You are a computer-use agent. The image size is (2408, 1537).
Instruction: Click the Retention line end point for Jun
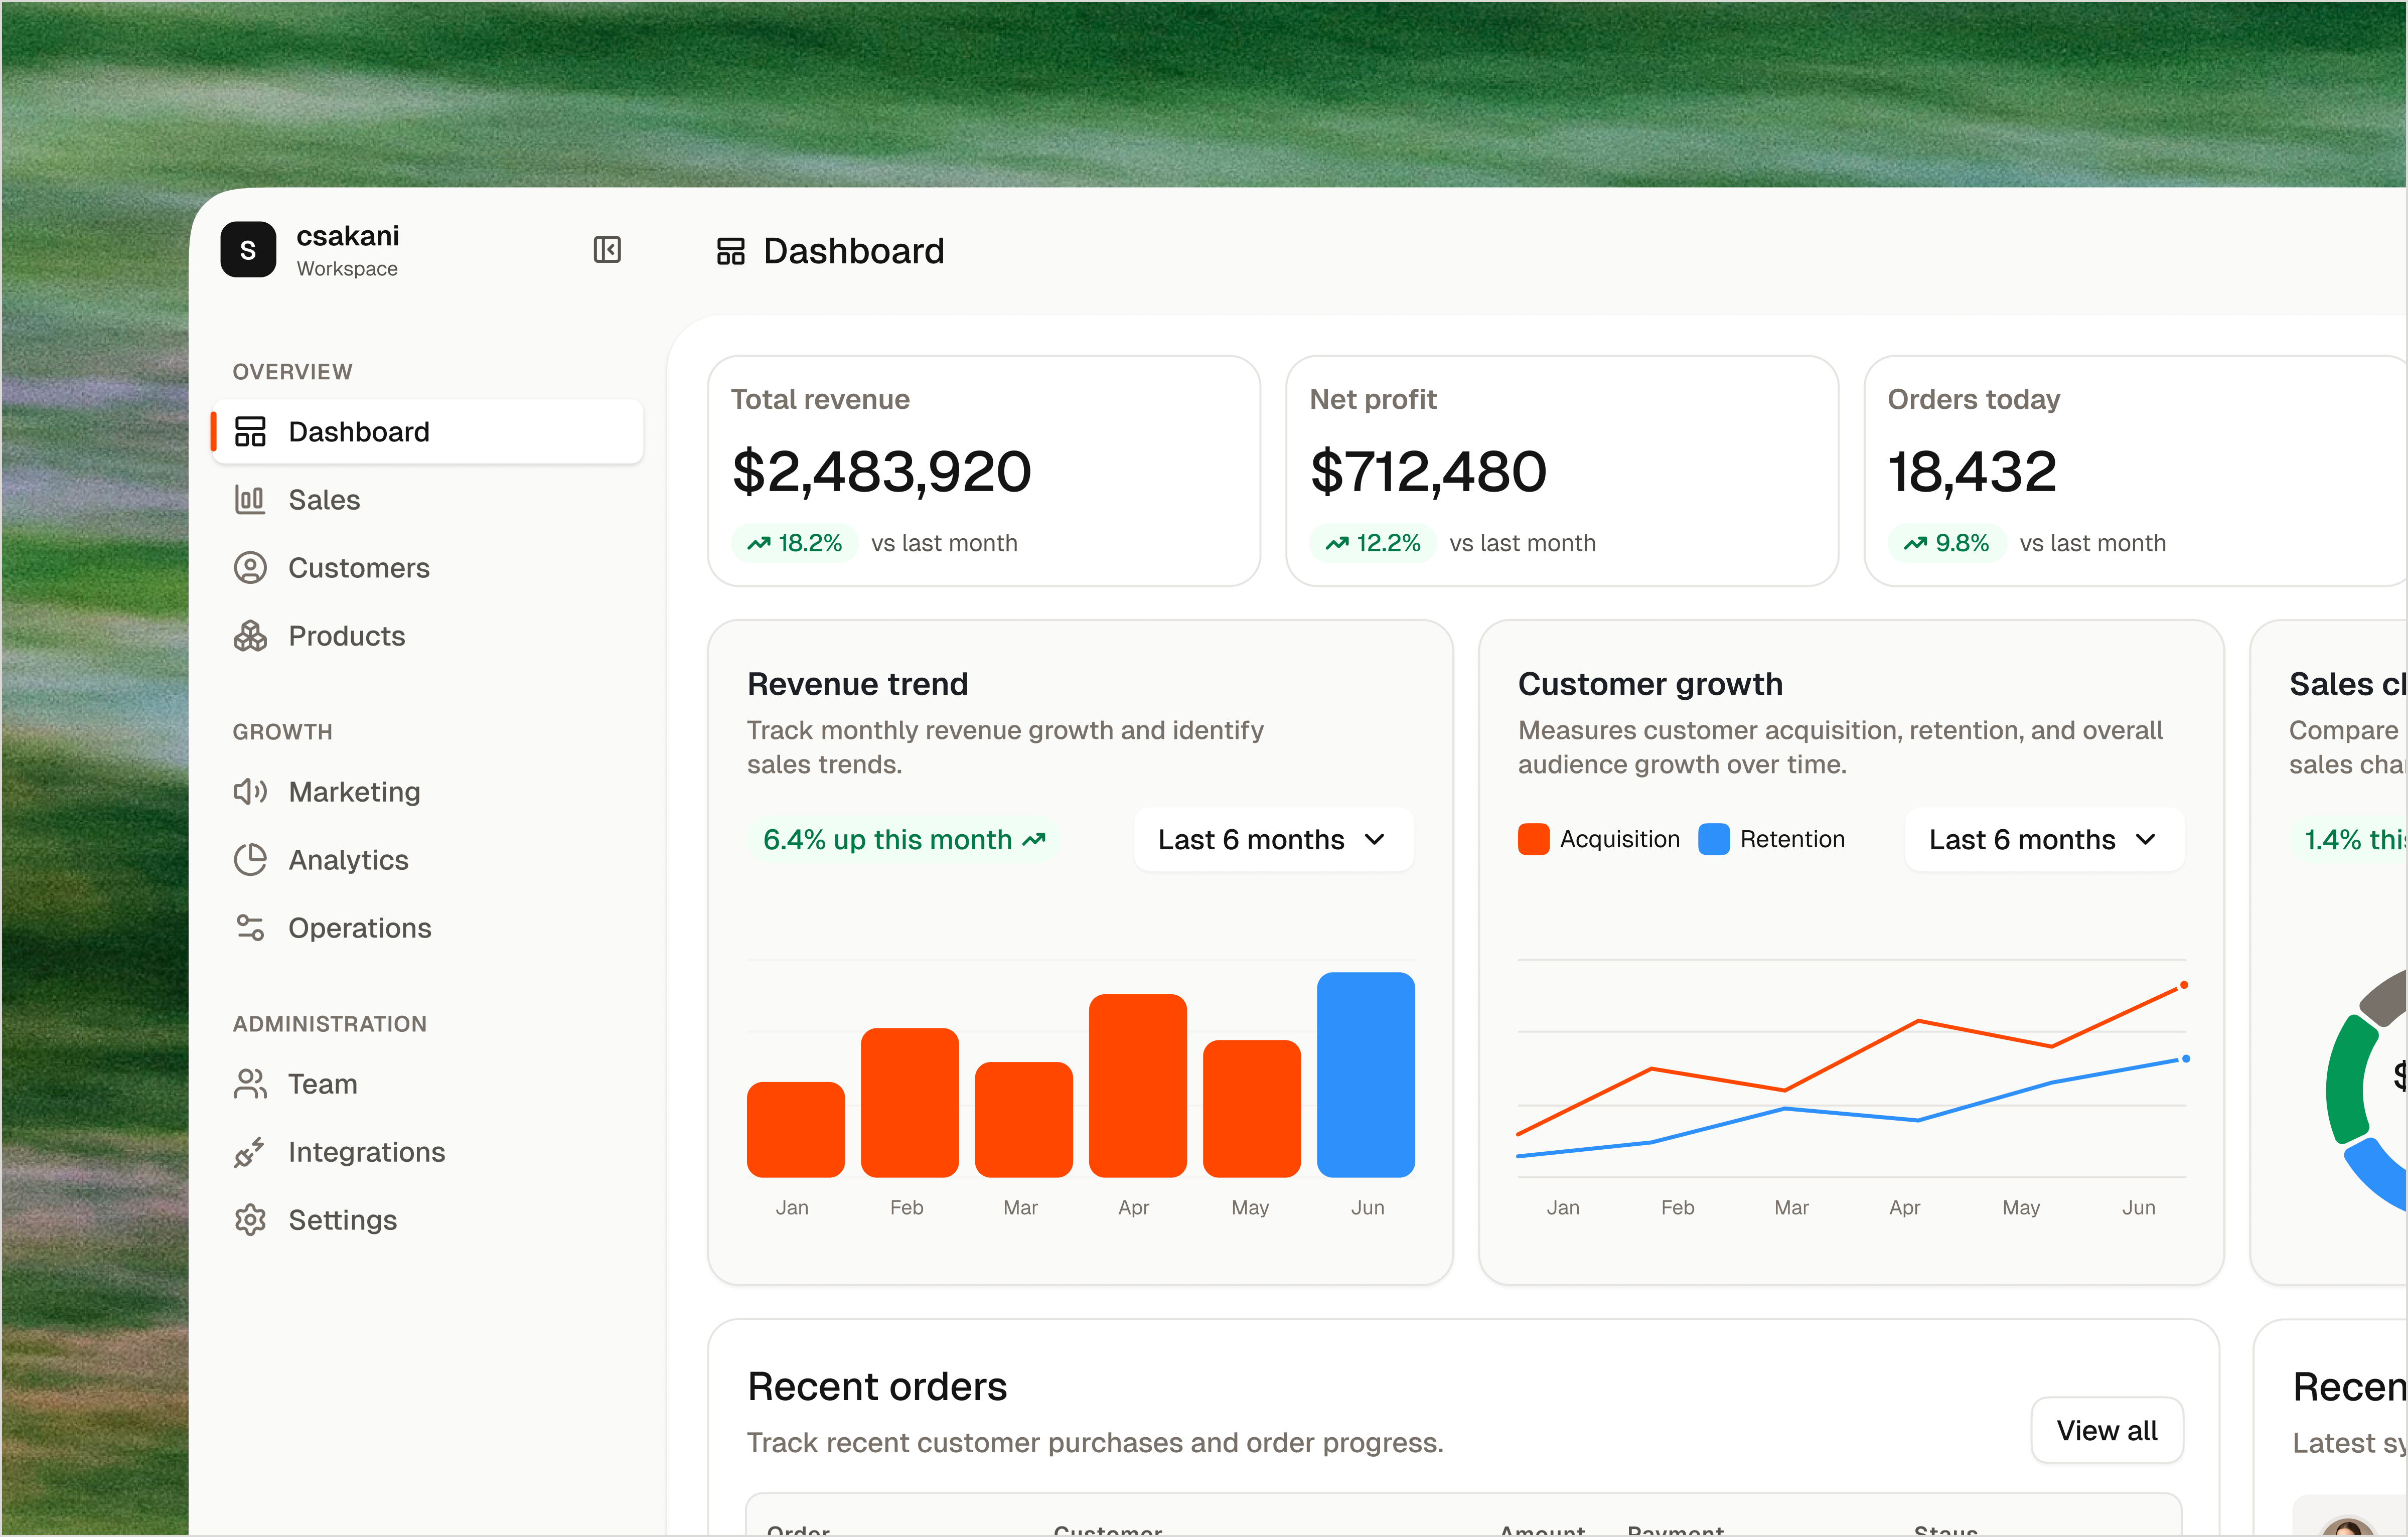2186,1058
